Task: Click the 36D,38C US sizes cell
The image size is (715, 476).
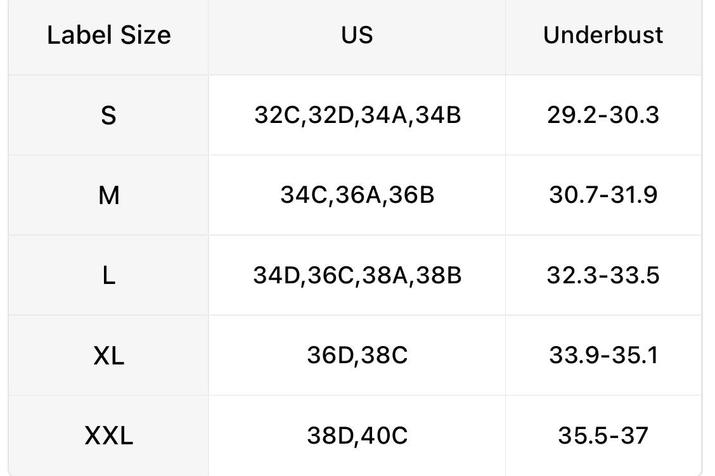Action: 357,356
